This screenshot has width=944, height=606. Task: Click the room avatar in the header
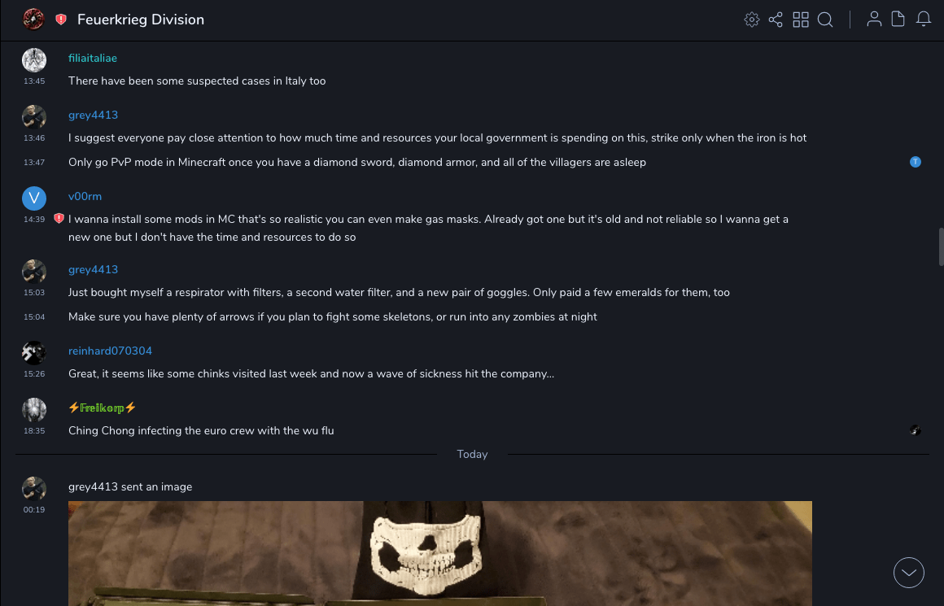tap(33, 20)
